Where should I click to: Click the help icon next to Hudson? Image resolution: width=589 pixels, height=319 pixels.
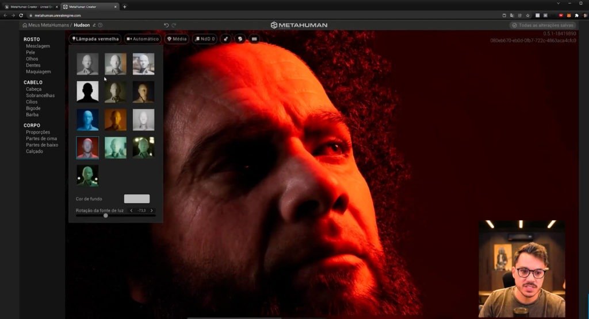click(x=100, y=25)
